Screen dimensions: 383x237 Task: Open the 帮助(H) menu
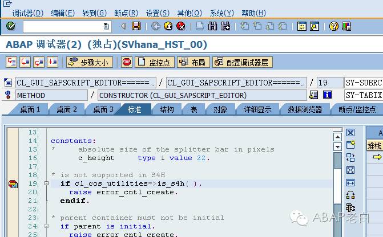254,13
